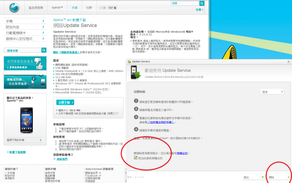Click the 退出 exit button in dialog
This screenshot has width=292, height=183.
pyautogui.click(x=254, y=177)
